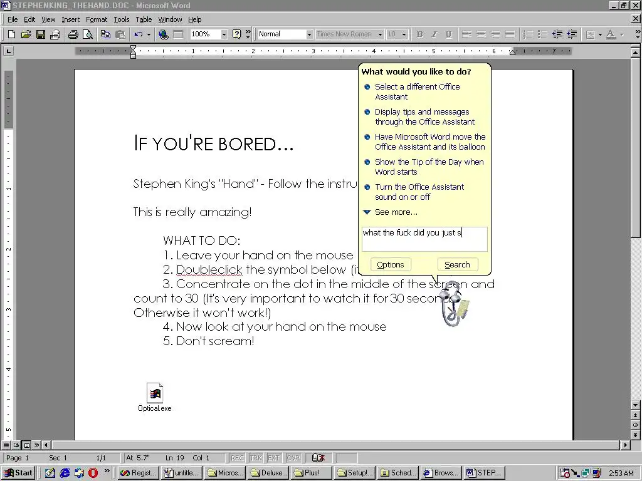Open the Insert menu
642x481 pixels.
(70, 19)
